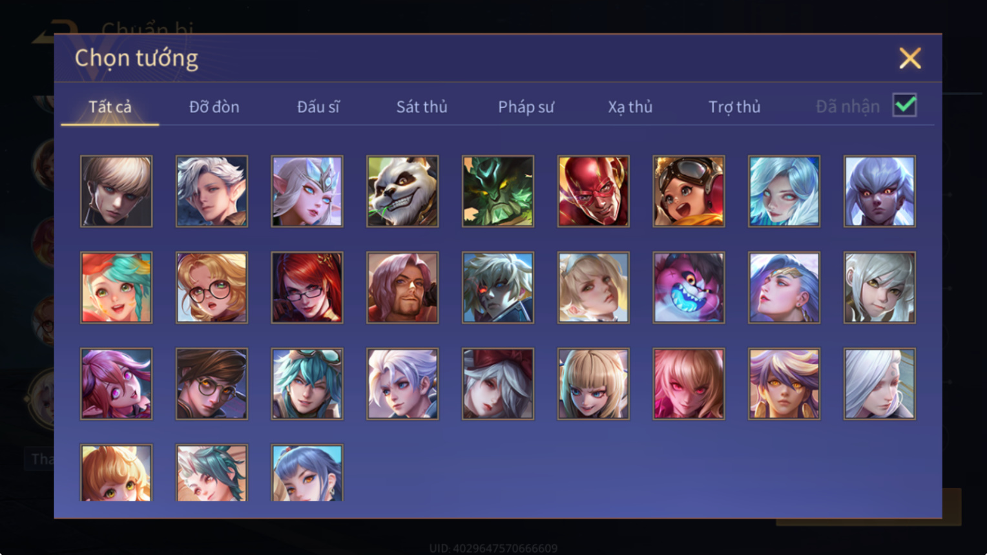Viewport: 987px width, 555px height.
Task: Pick the red-haired woman with glasses
Action: [x=307, y=288]
